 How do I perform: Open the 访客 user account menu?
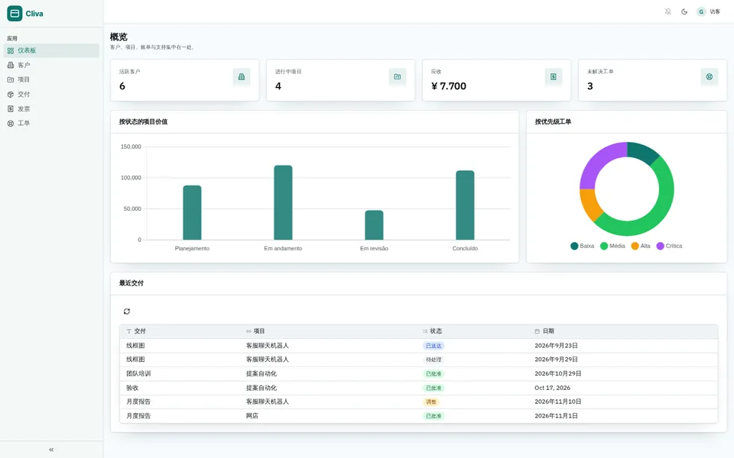pos(708,11)
